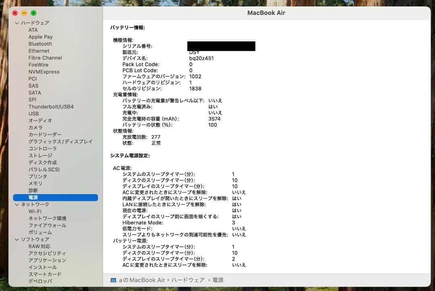
Task: Select the highlighted 電源 entry
Action: 56,197
